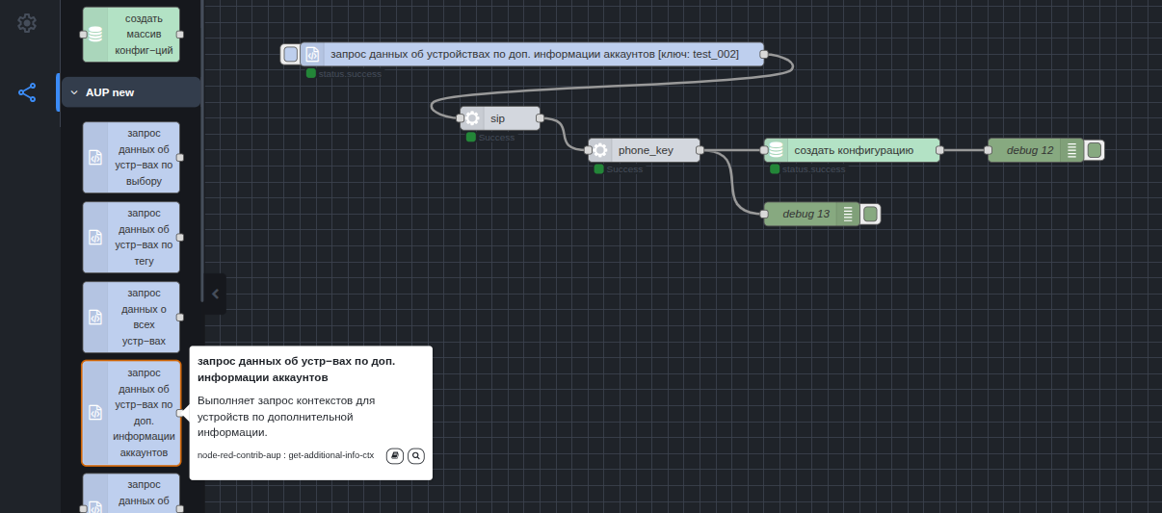1162x513 pixels.
Task: Click 'Success' status under phone_key node
Action: pyautogui.click(x=624, y=169)
